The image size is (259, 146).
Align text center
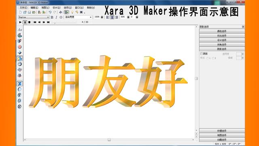coord(112,17)
